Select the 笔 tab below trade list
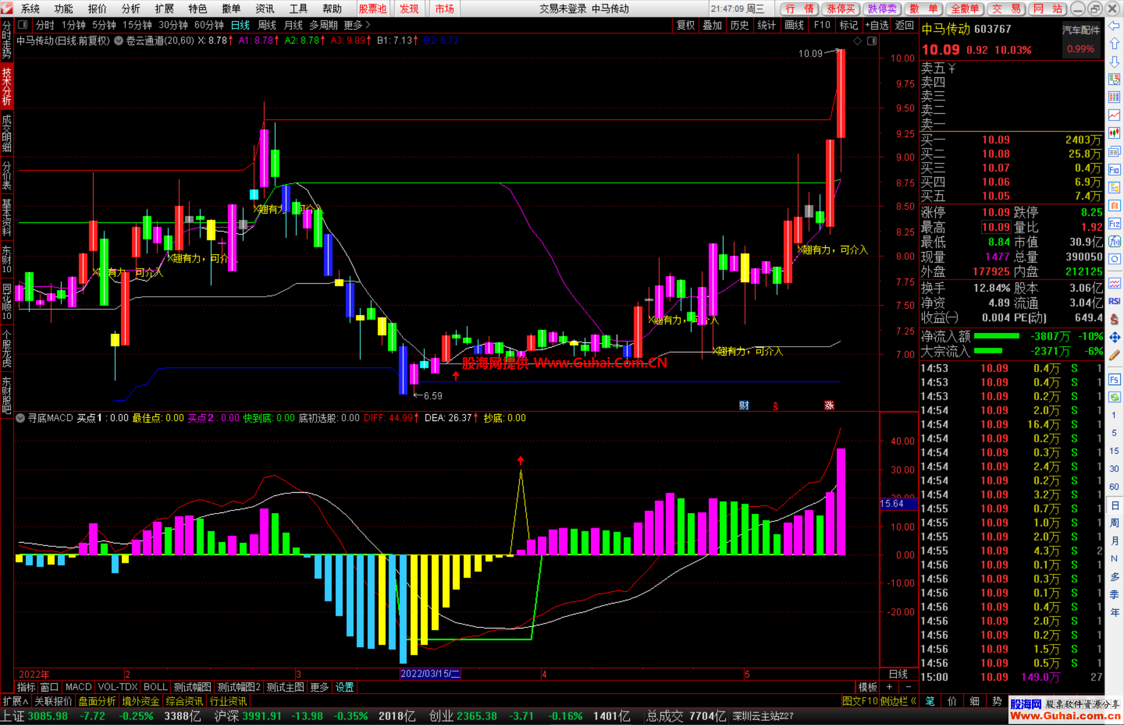The height and width of the screenshot is (725, 1124). [930, 701]
